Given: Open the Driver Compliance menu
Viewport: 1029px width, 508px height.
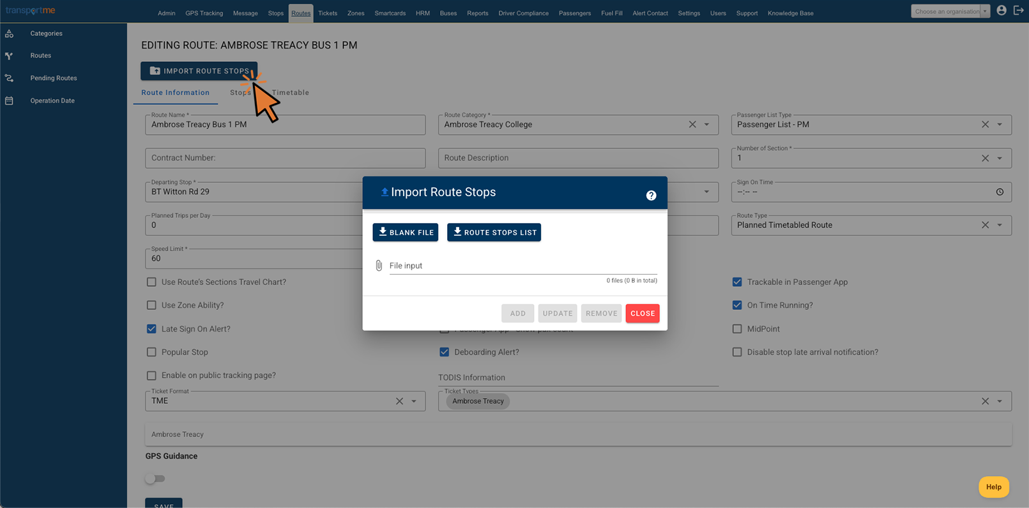Looking at the screenshot, I should [524, 13].
